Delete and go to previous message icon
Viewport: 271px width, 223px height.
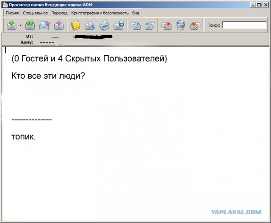166,25
